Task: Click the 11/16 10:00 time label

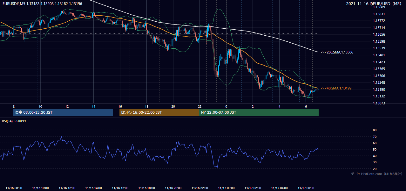Action: [40, 188]
